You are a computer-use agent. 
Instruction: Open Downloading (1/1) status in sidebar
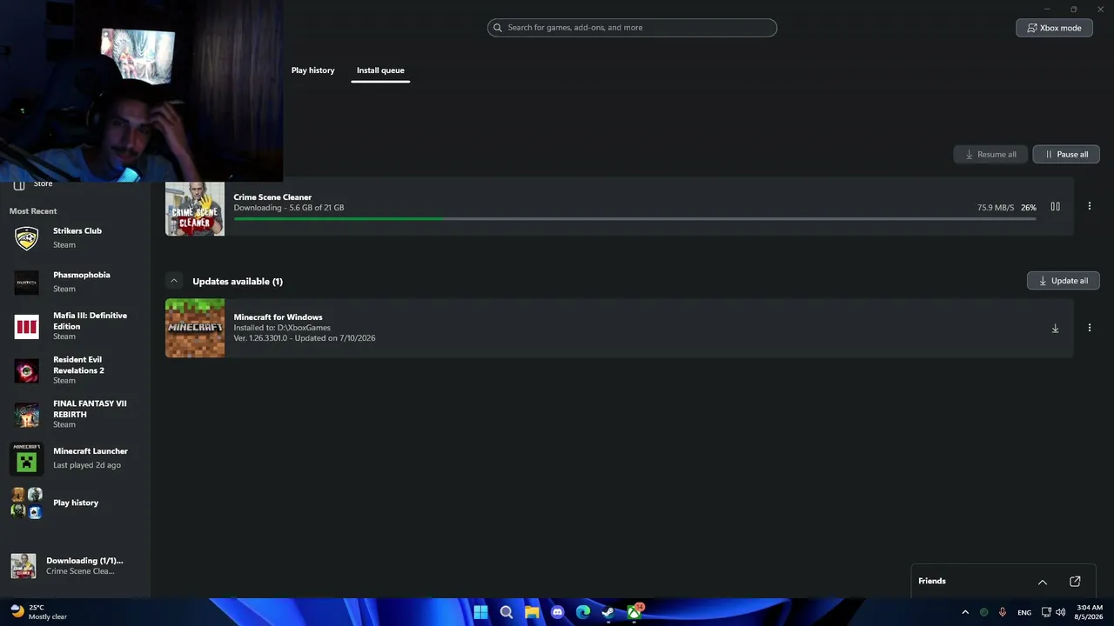point(75,566)
